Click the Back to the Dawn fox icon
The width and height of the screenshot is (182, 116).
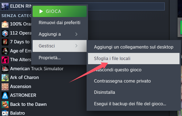pyautogui.click(x=5, y=104)
